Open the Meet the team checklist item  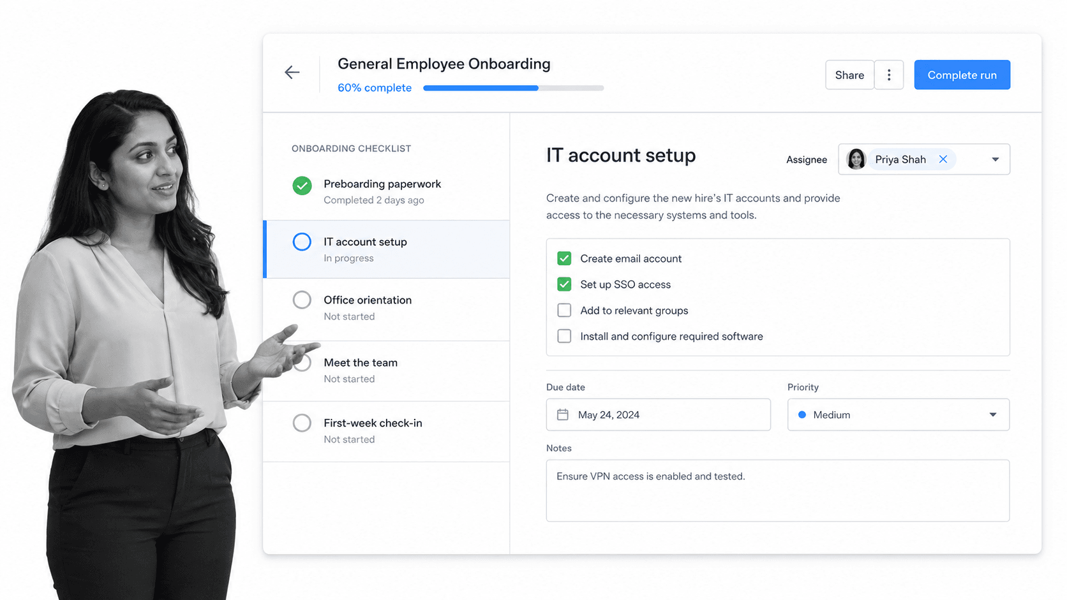coord(387,371)
